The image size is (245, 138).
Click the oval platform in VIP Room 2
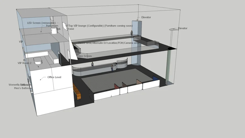[x=39, y=60]
